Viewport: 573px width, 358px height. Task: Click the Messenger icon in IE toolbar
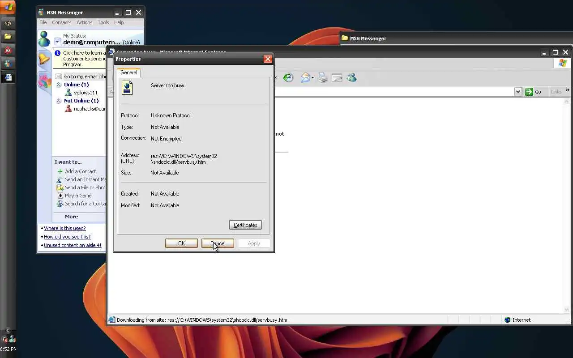click(x=351, y=78)
